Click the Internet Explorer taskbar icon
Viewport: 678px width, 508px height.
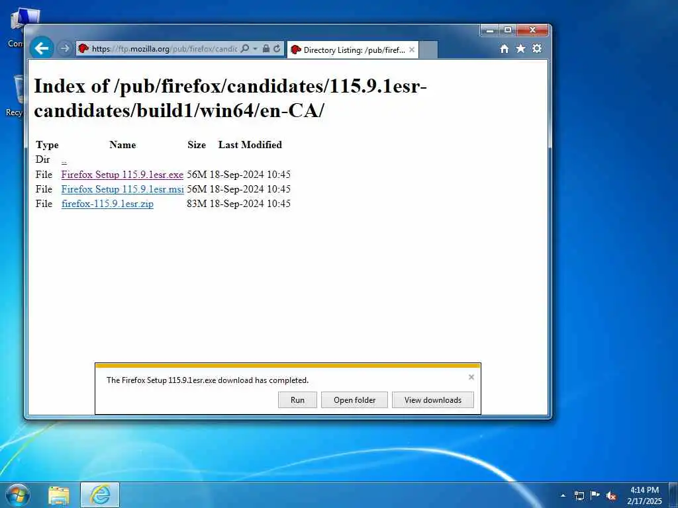[100, 495]
